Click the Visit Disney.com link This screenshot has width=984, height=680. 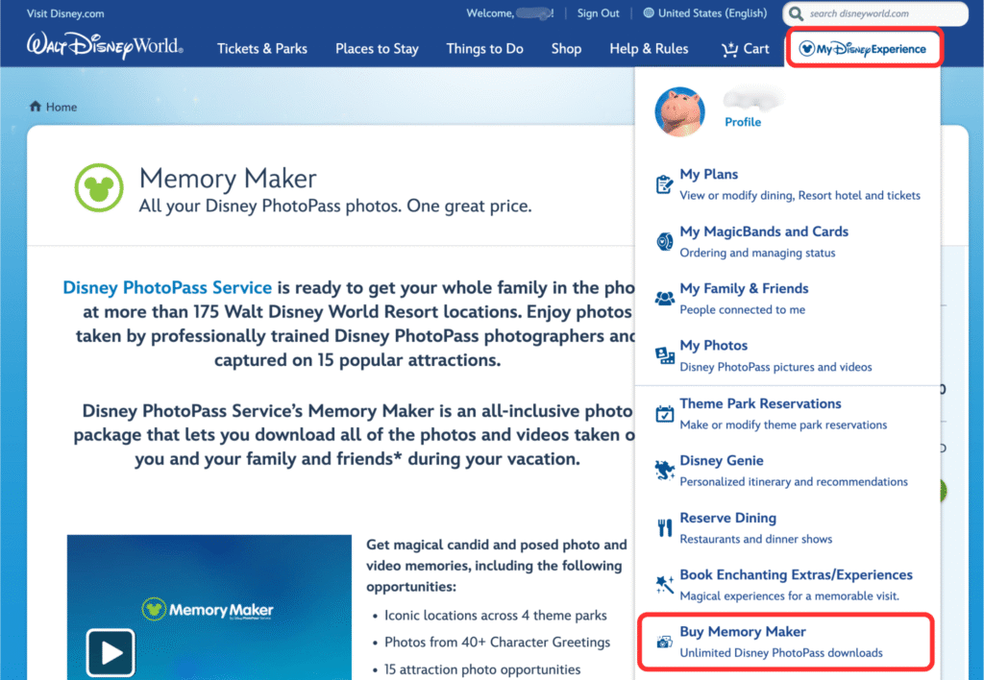click(x=65, y=13)
